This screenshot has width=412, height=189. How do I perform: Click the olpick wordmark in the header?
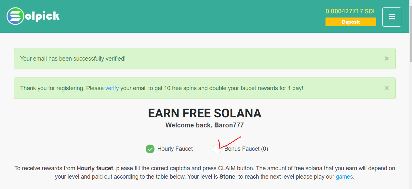point(42,16)
